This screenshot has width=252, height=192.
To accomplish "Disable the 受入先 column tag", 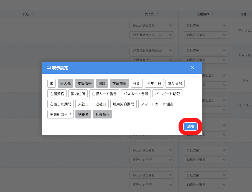I will [x=65, y=84].
